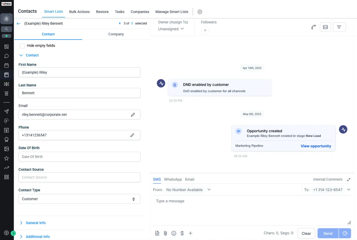Click the paperclip attachment icon
357x240 pixels.
tap(165, 233)
